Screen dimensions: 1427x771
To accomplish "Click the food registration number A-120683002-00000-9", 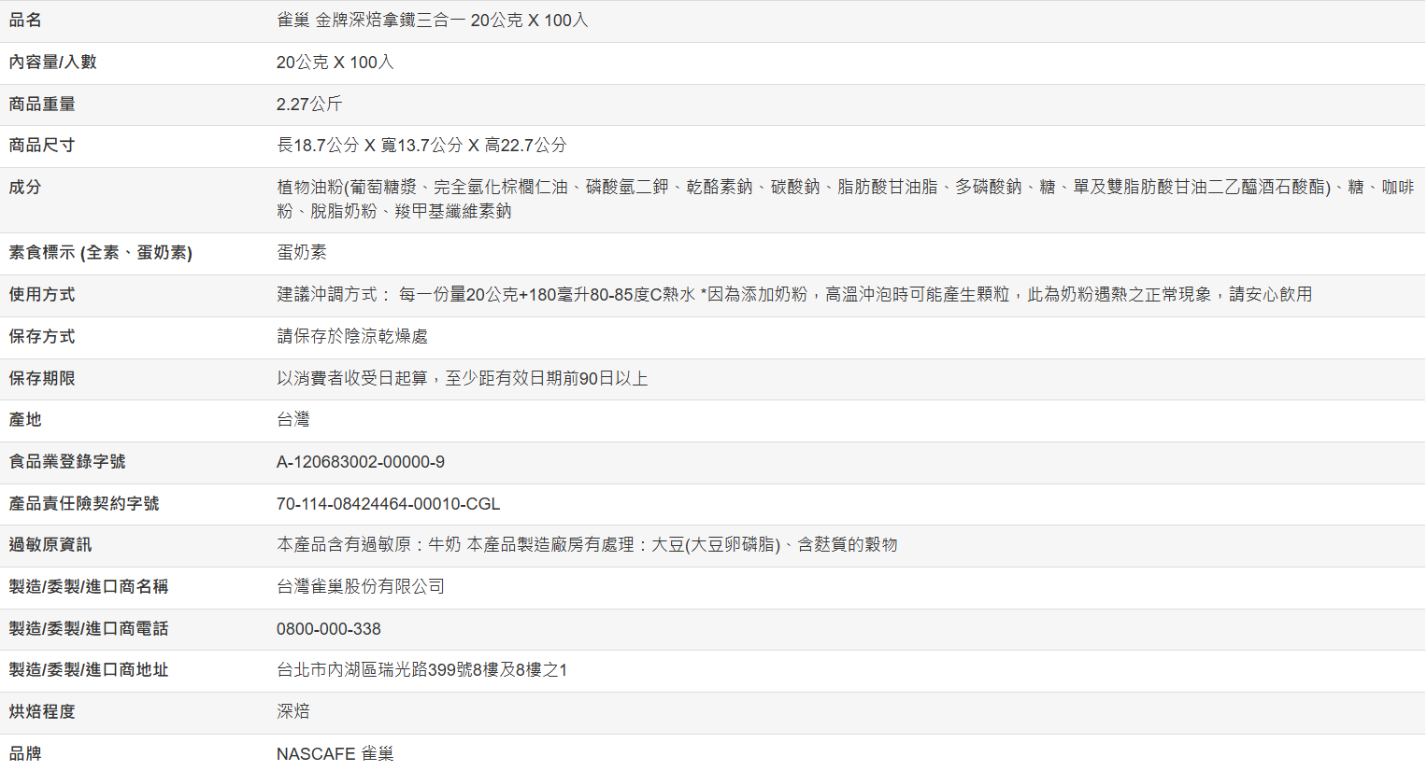I will tap(361, 462).
